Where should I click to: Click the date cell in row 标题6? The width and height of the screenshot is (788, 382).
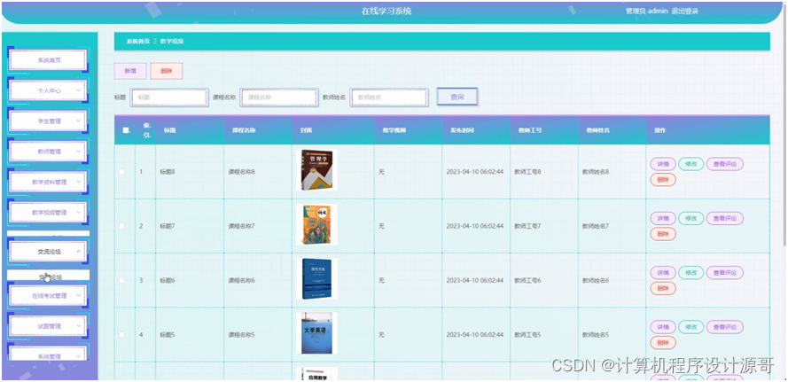[x=475, y=280]
